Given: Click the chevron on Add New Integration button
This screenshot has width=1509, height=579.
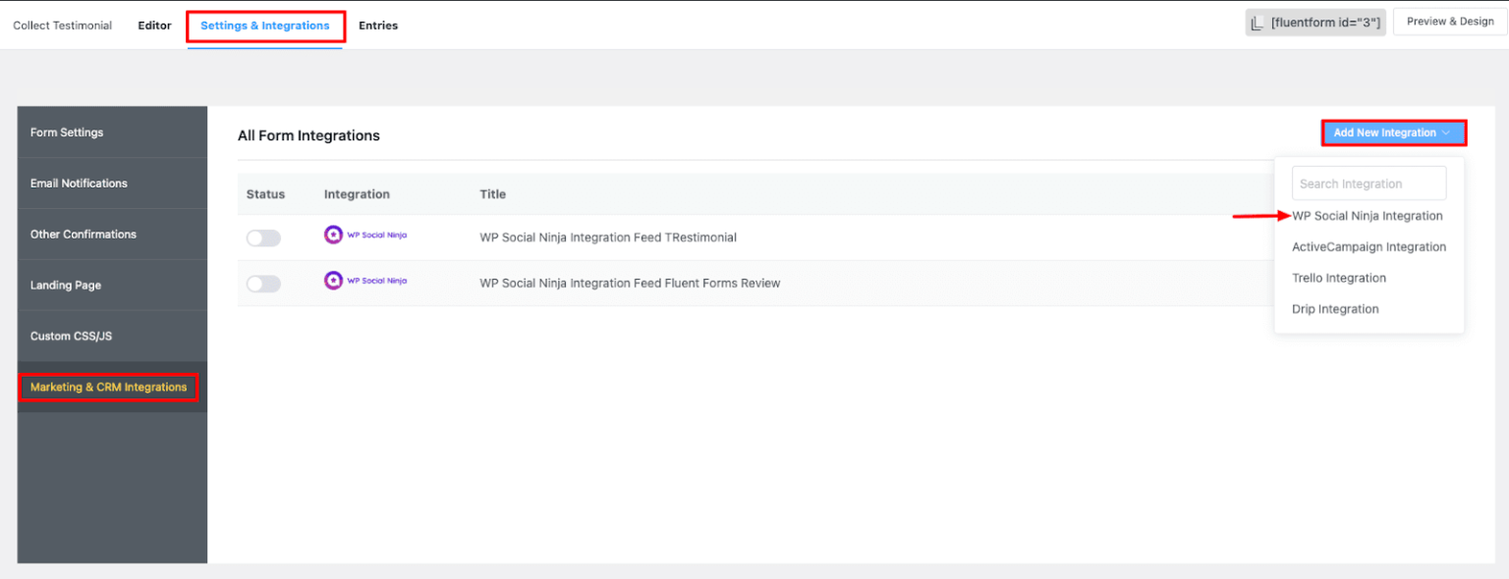Looking at the screenshot, I should (x=1446, y=132).
